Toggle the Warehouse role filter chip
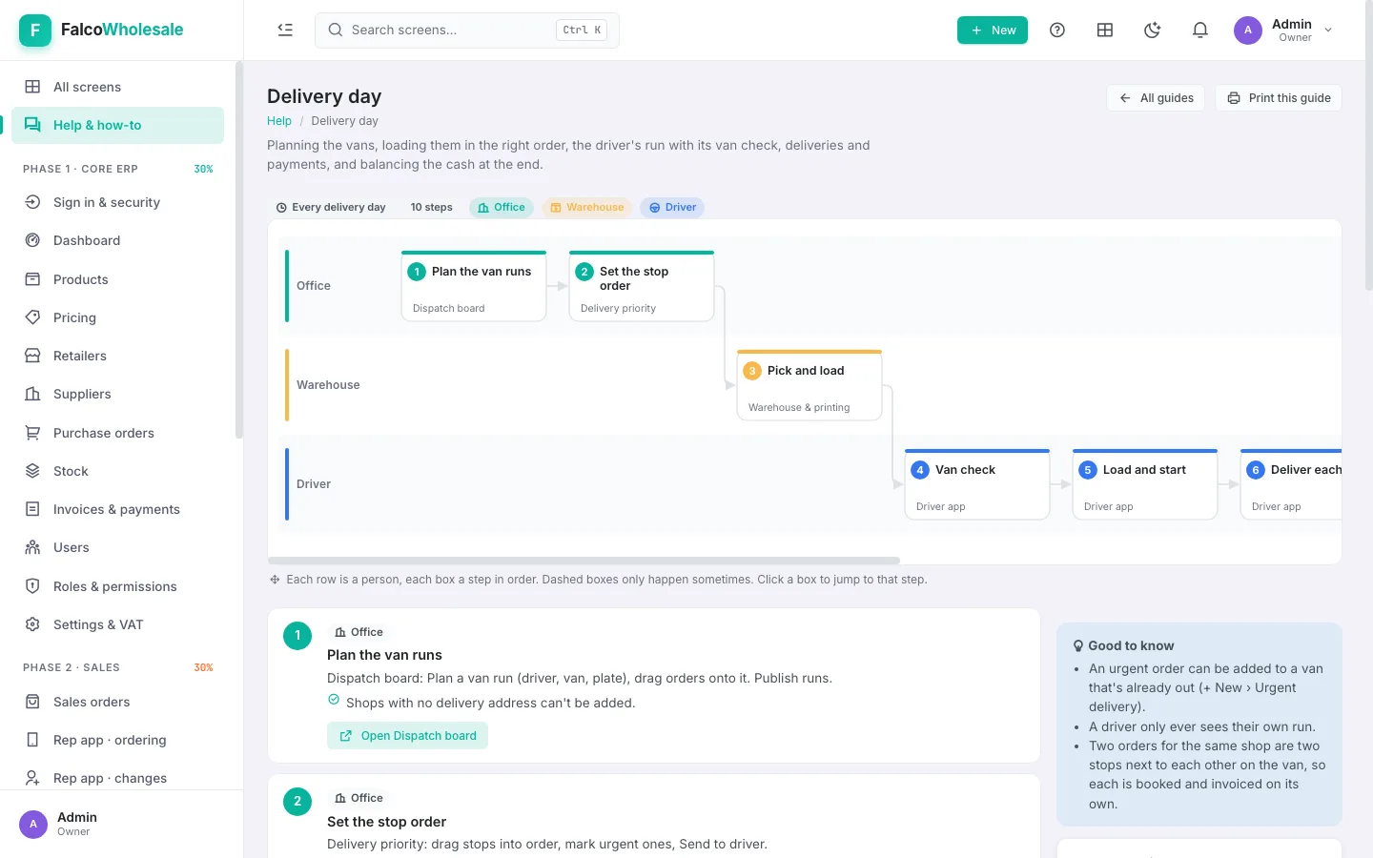The width and height of the screenshot is (1373, 858). coord(587,207)
